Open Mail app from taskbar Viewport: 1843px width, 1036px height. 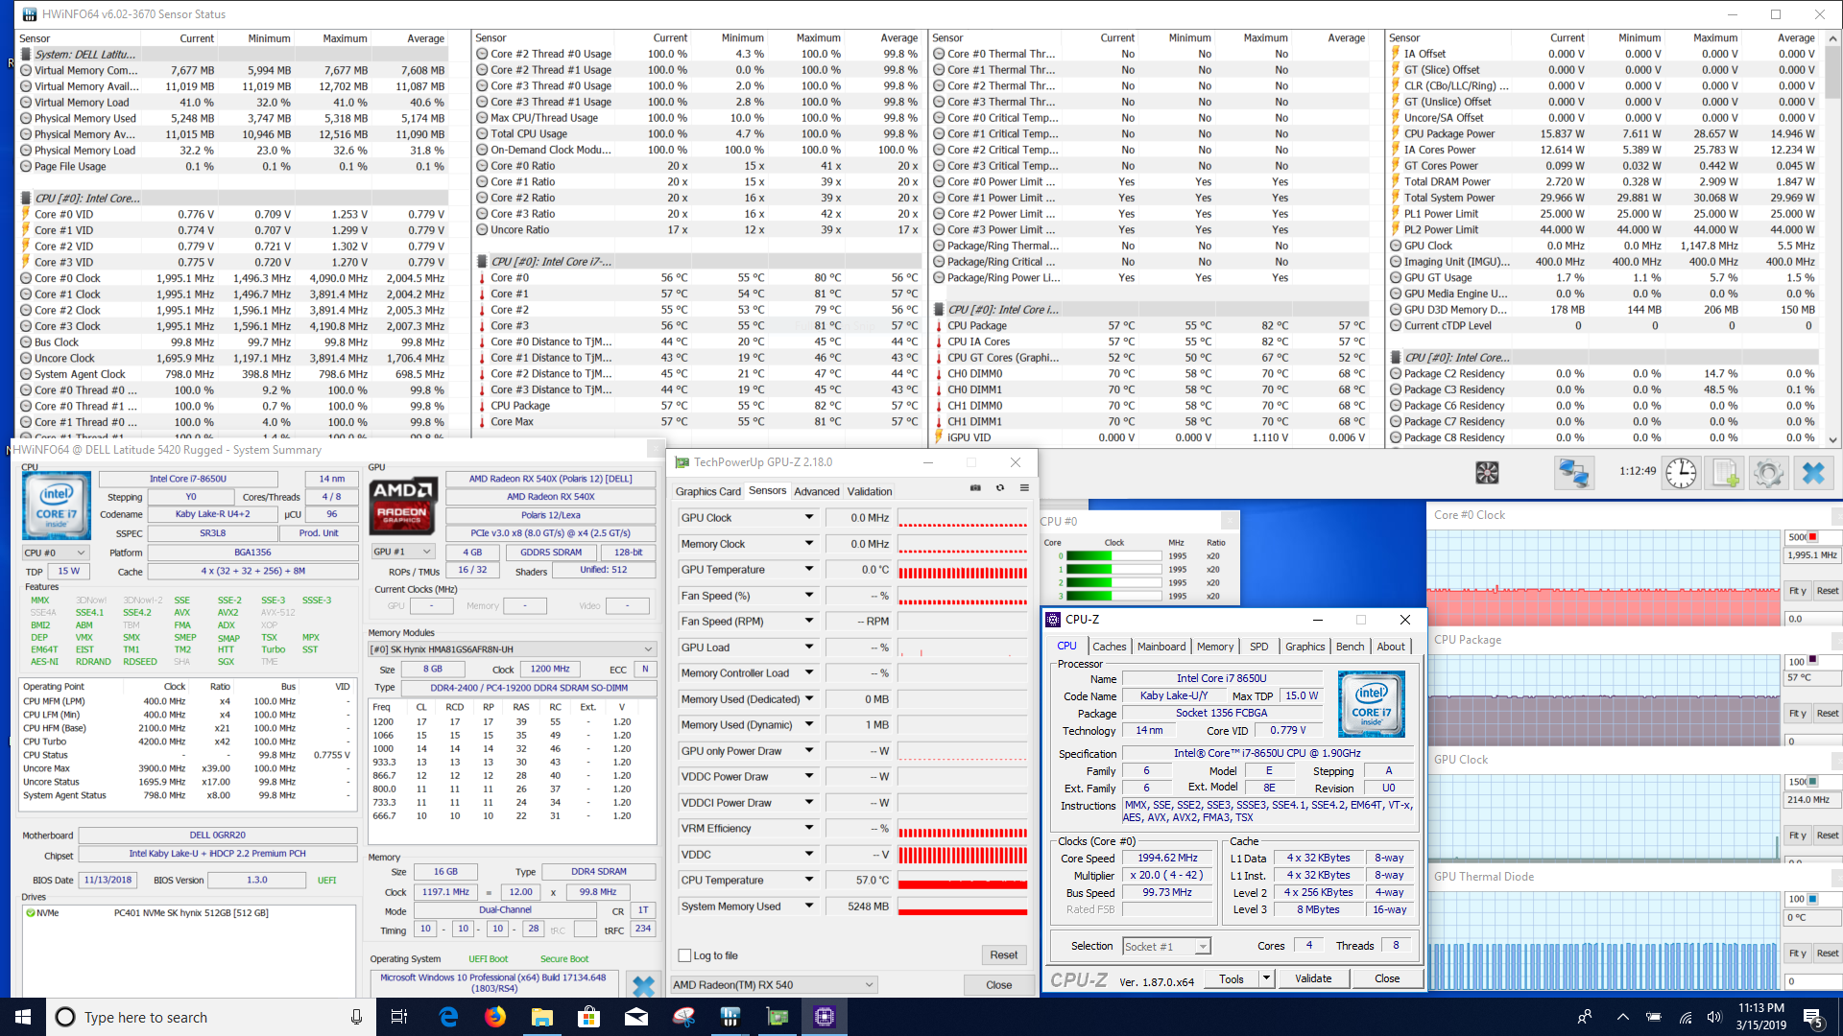coord(636,1017)
